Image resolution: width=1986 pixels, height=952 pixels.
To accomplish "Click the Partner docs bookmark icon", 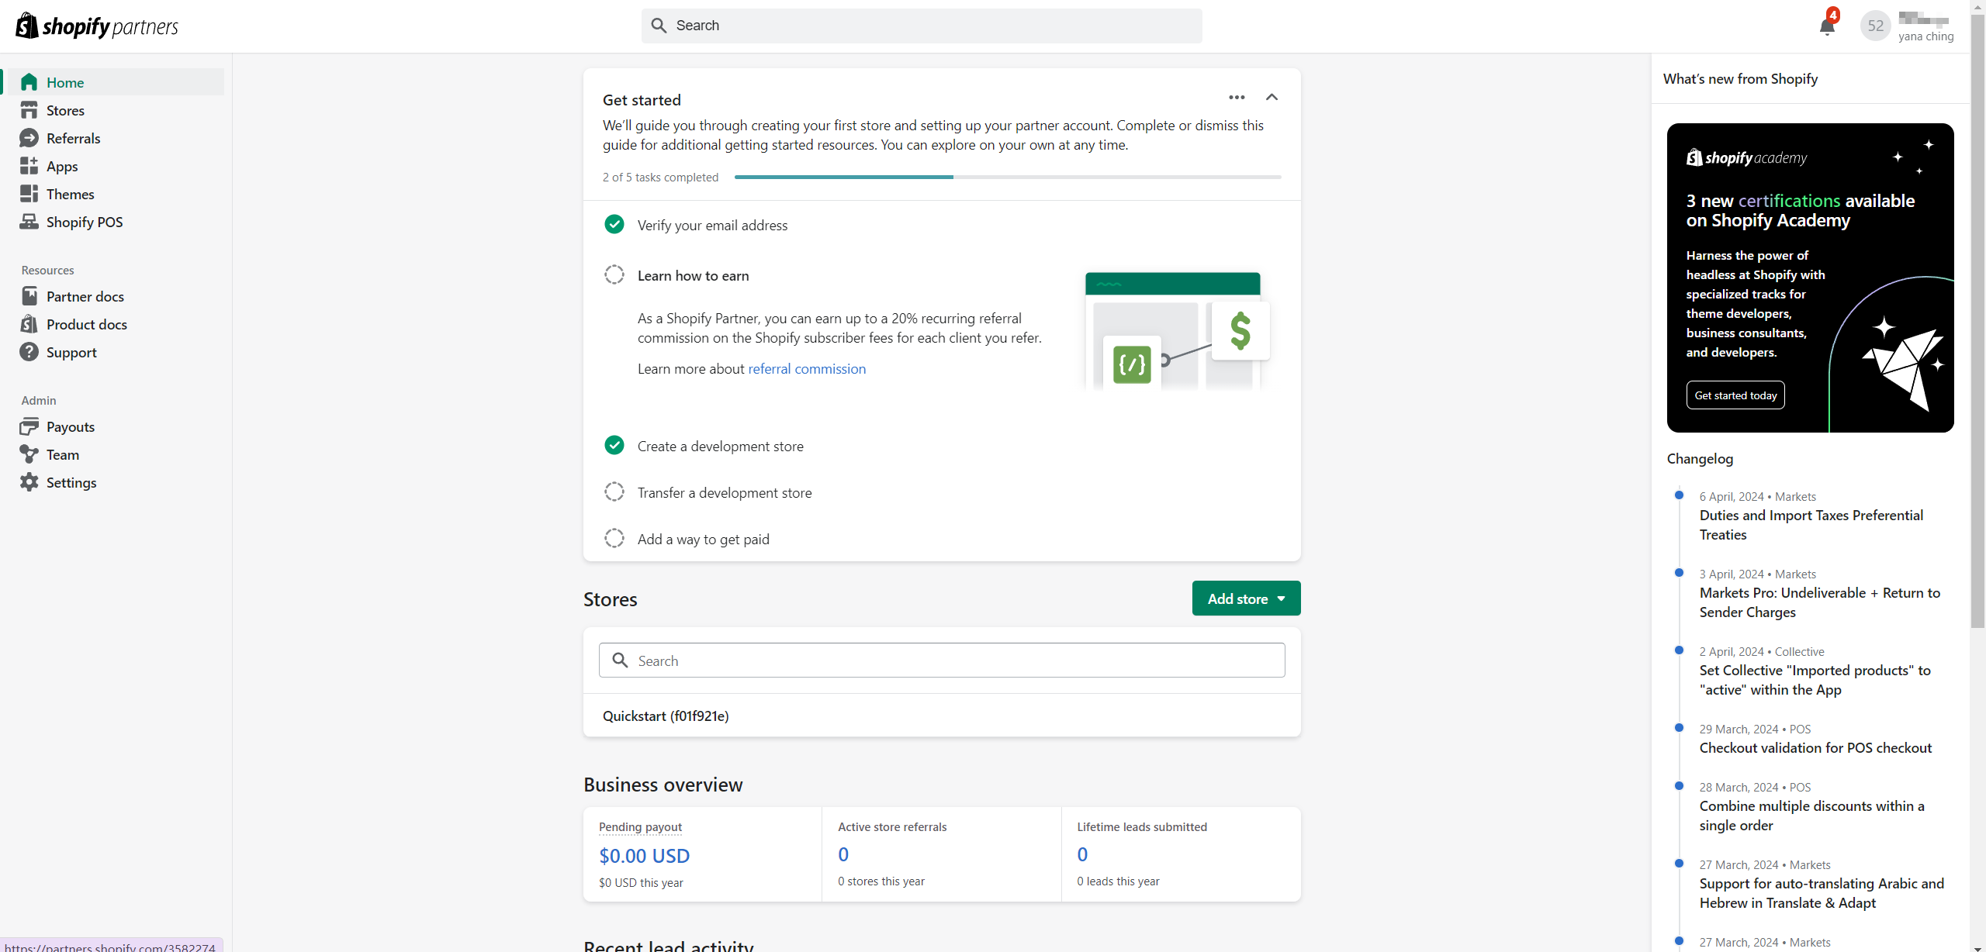I will point(29,296).
